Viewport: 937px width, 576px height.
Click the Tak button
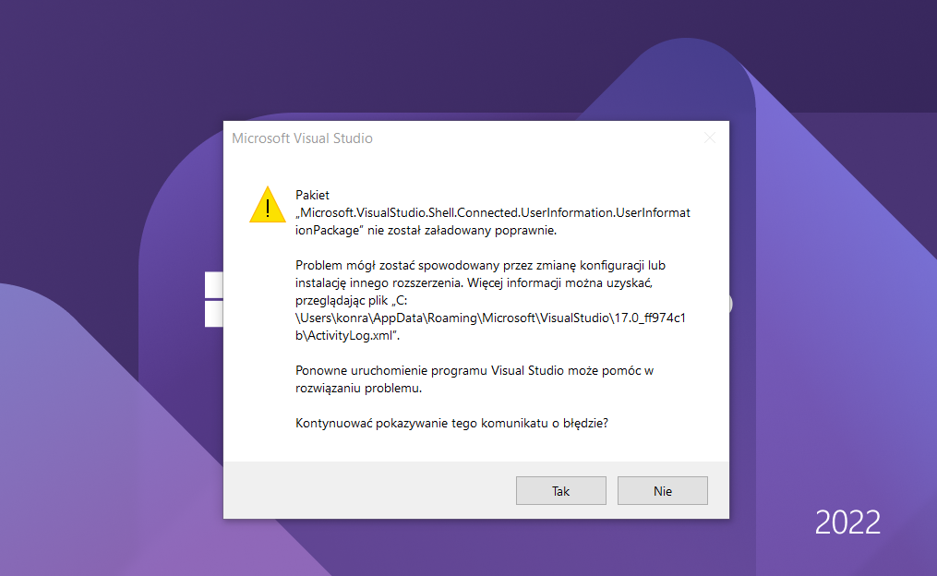[560, 490]
